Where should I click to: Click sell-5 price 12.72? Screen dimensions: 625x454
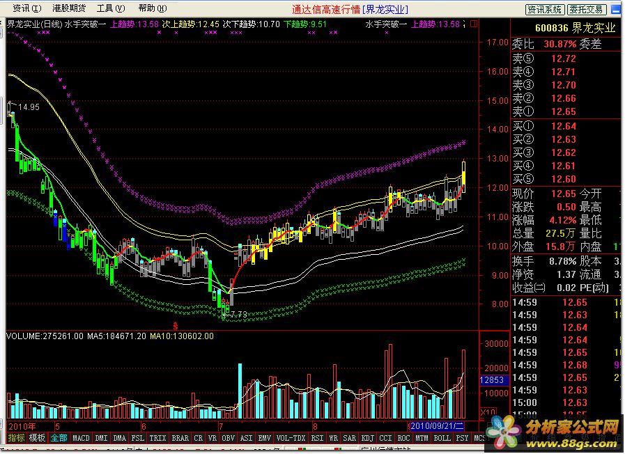[x=564, y=58]
